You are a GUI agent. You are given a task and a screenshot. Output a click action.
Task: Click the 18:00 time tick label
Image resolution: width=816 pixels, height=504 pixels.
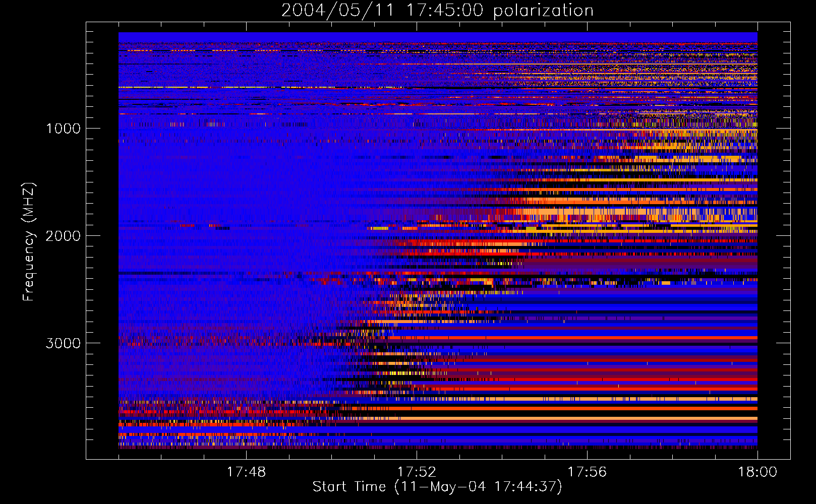pyautogui.click(x=757, y=472)
